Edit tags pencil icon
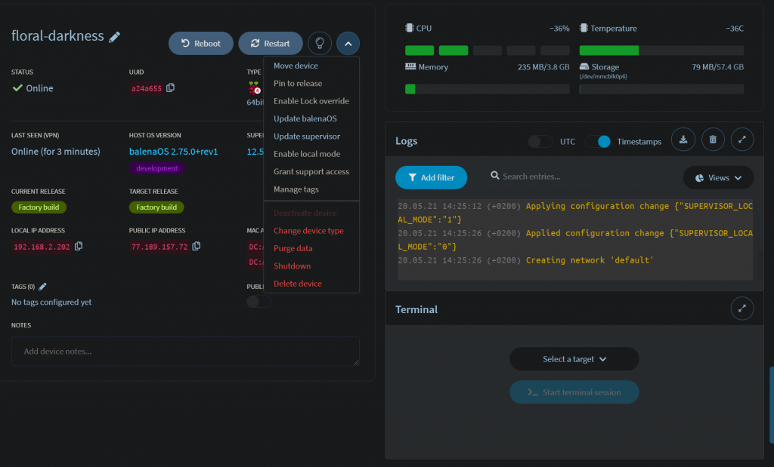Screen dimensions: 774x467 [x=42, y=286]
